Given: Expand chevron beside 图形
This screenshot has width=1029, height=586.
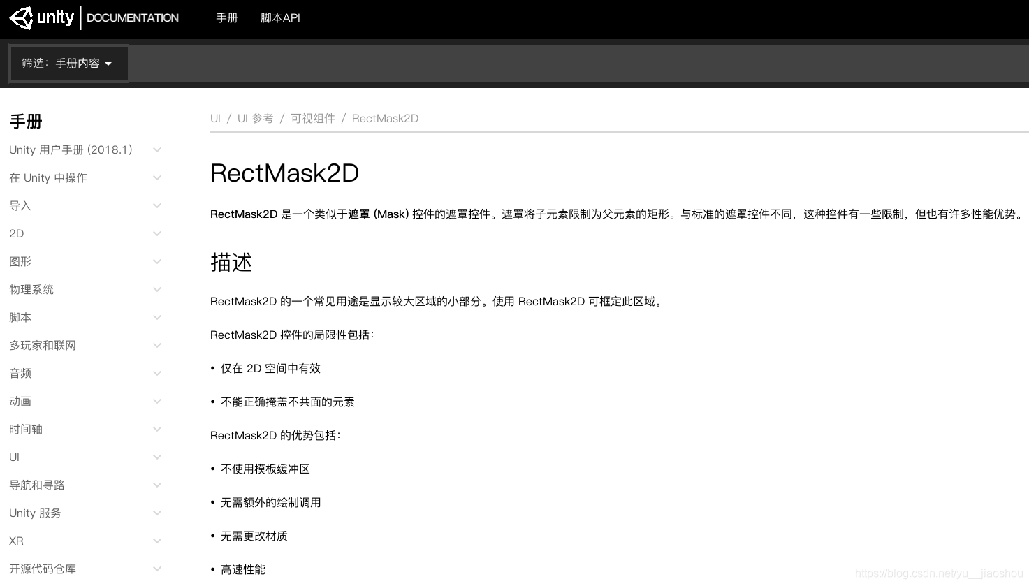Looking at the screenshot, I should [157, 262].
